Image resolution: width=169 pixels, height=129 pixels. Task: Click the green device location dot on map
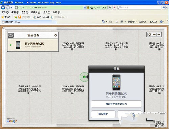[84, 77]
